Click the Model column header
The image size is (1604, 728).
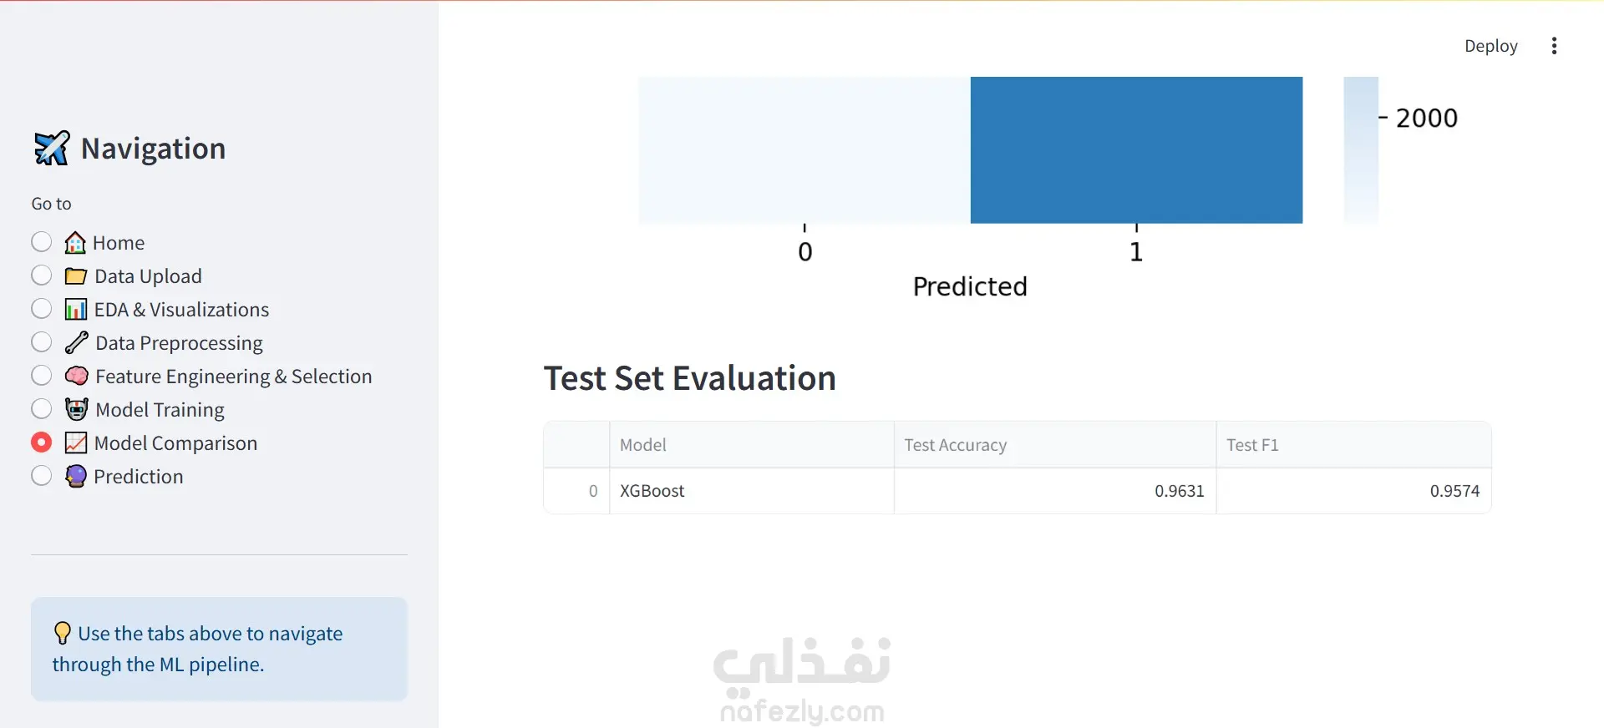click(x=751, y=445)
